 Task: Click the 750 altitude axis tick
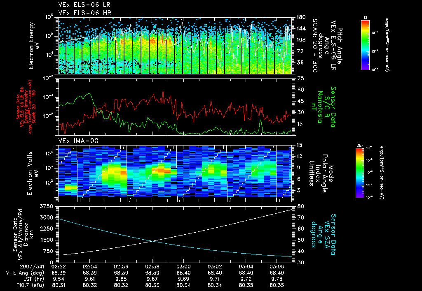48,251
